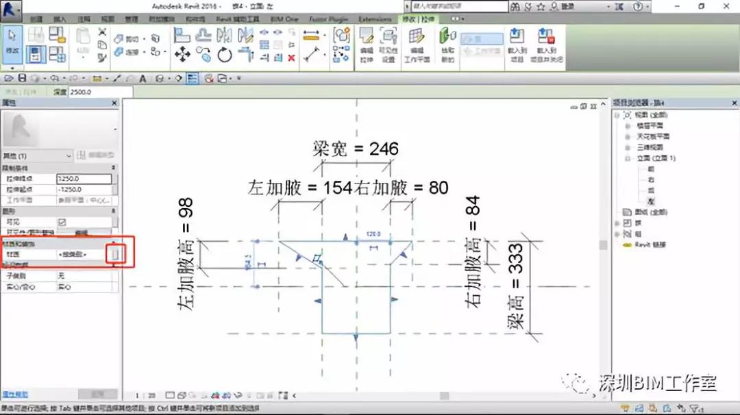The height and width of the screenshot is (415, 740).
Task: Collapse the Elevations tree node
Action: (628, 158)
